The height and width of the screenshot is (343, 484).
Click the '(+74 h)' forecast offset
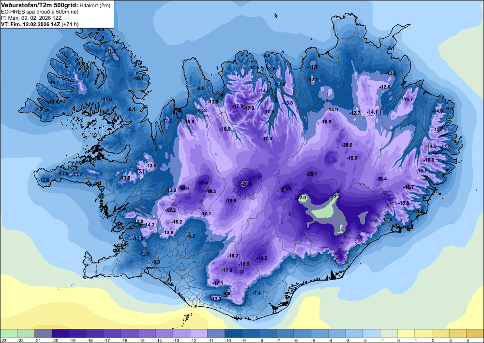pyautogui.click(x=70, y=24)
